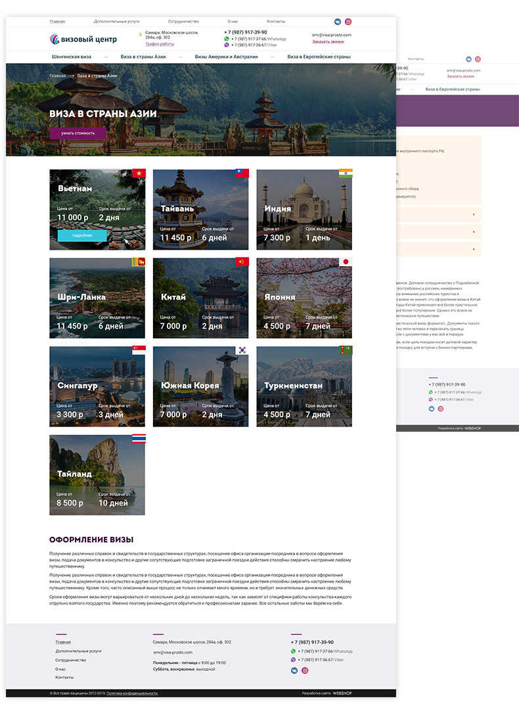The width and height of the screenshot is (519, 713).
Task: Open Instagram icon in front page footer
Action: coord(305,670)
